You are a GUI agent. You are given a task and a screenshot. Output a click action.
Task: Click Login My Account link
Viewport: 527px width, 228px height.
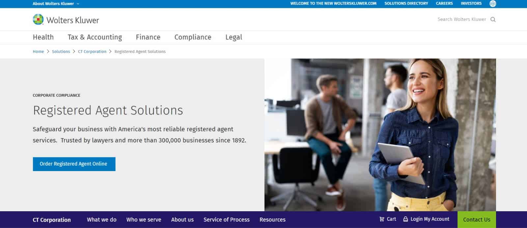(x=430, y=219)
